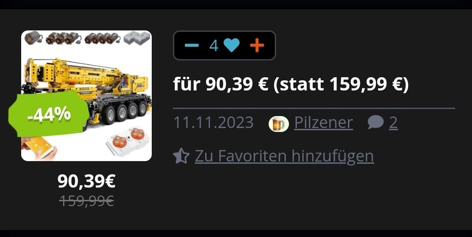472x237 pixels.
Task: Open the Zu Favoriten hinzufügen link
Action: click(x=285, y=156)
